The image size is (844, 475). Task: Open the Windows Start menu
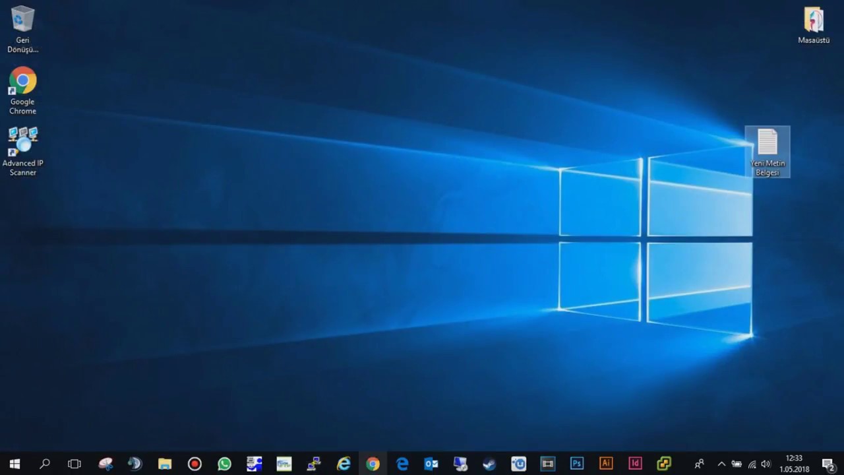click(x=15, y=464)
